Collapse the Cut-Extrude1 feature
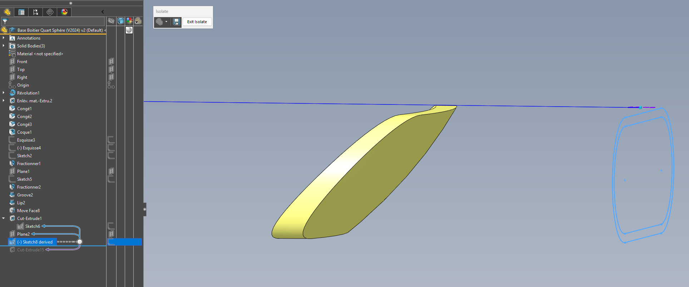The height and width of the screenshot is (287, 689). point(4,218)
